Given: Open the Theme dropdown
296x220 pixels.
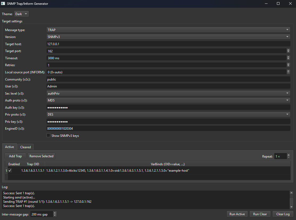Looking at the screenshot, I should pyautogui.click(x=21, y=14).
